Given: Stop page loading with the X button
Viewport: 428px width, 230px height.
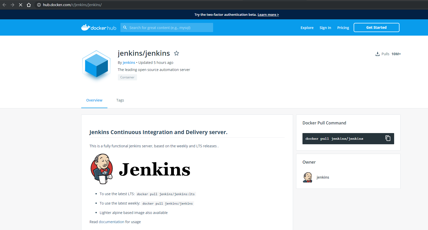Looking at the screenshot, I should pyautogui.click(x=21, y=5).
